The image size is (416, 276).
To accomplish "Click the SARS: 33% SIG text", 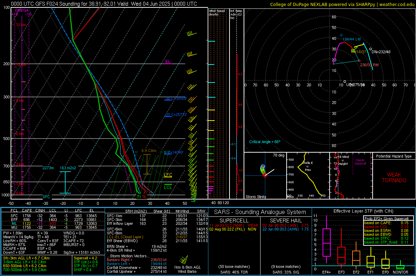I will pyautogui.click(x=286, y=272).
